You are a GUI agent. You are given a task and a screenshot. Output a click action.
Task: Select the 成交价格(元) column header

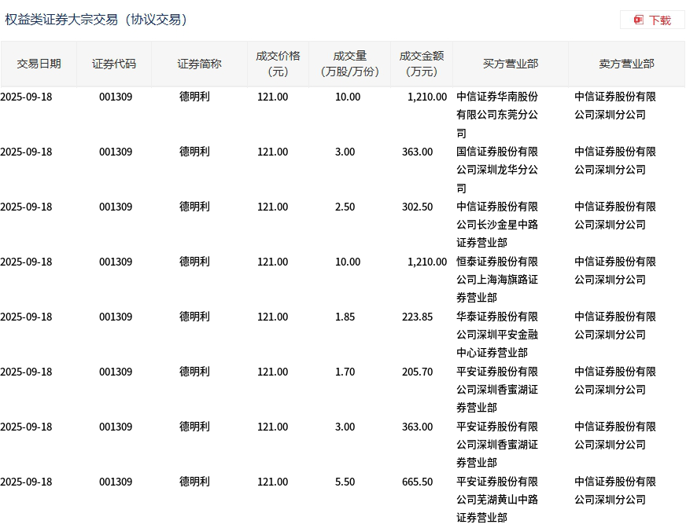(x=278, y=64)
